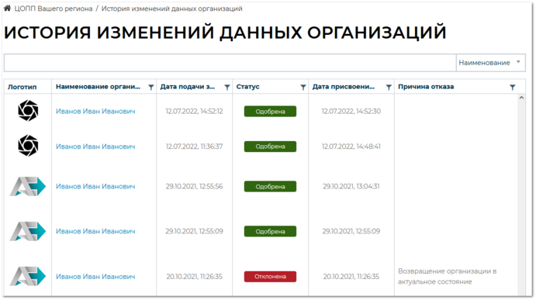
Task: Click aperture logo in 11:36:37 row
Action: tap(28, 146)
